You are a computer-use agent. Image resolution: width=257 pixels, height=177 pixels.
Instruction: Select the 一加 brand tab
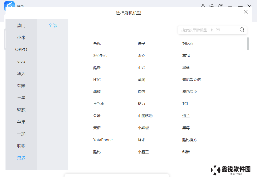(21, 134)
